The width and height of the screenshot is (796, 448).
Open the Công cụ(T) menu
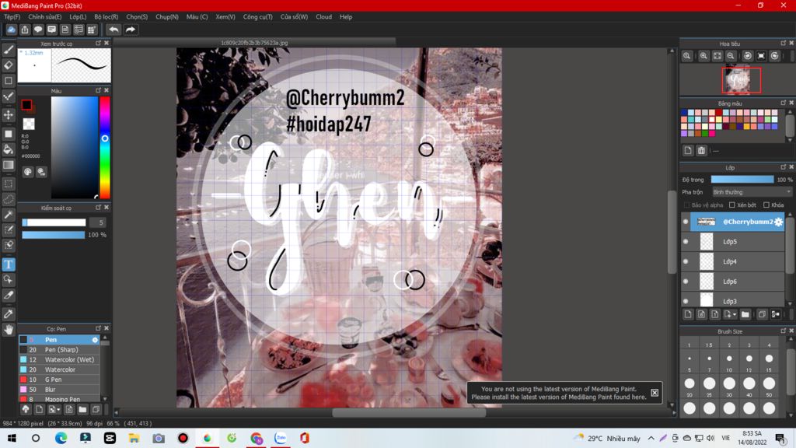pos(257,17)
